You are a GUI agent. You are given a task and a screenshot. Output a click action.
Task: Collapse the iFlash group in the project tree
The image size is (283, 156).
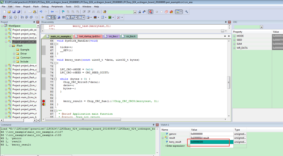click(x=10, y=46)
